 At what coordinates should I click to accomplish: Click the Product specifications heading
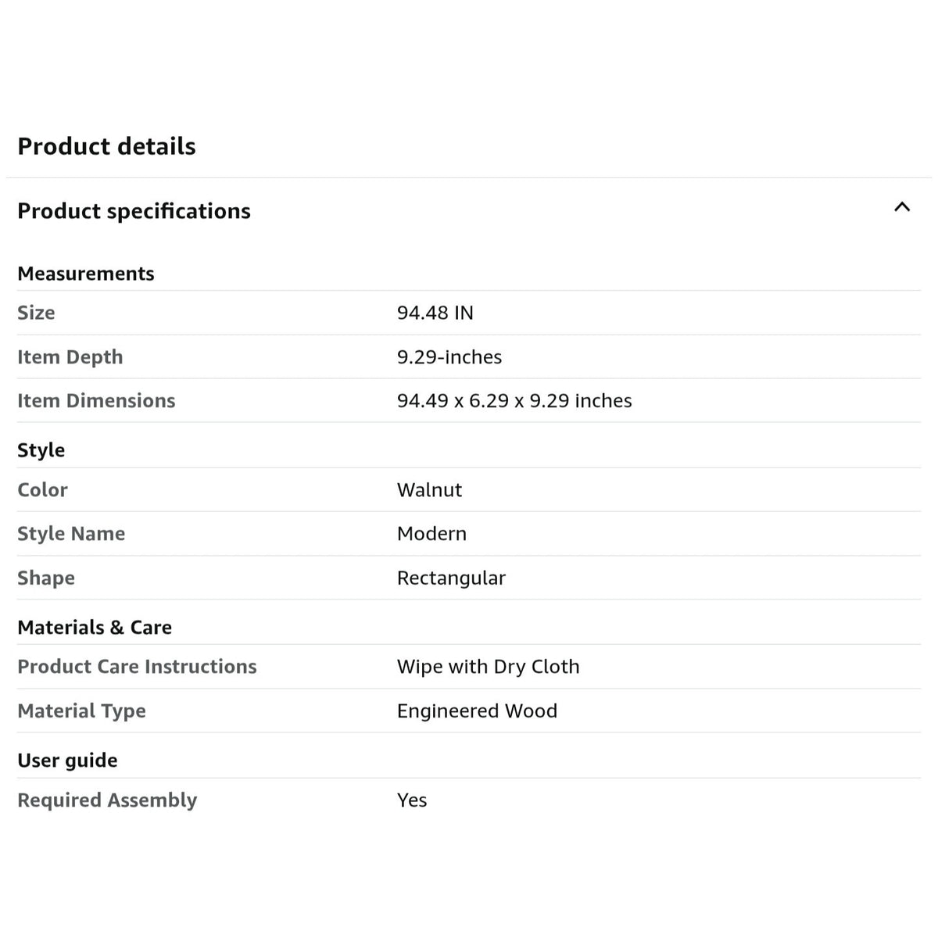click(134, 211)
